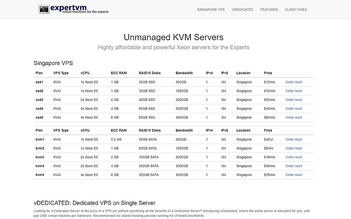Click the $18/mo price cell

(x=269, y=157)
